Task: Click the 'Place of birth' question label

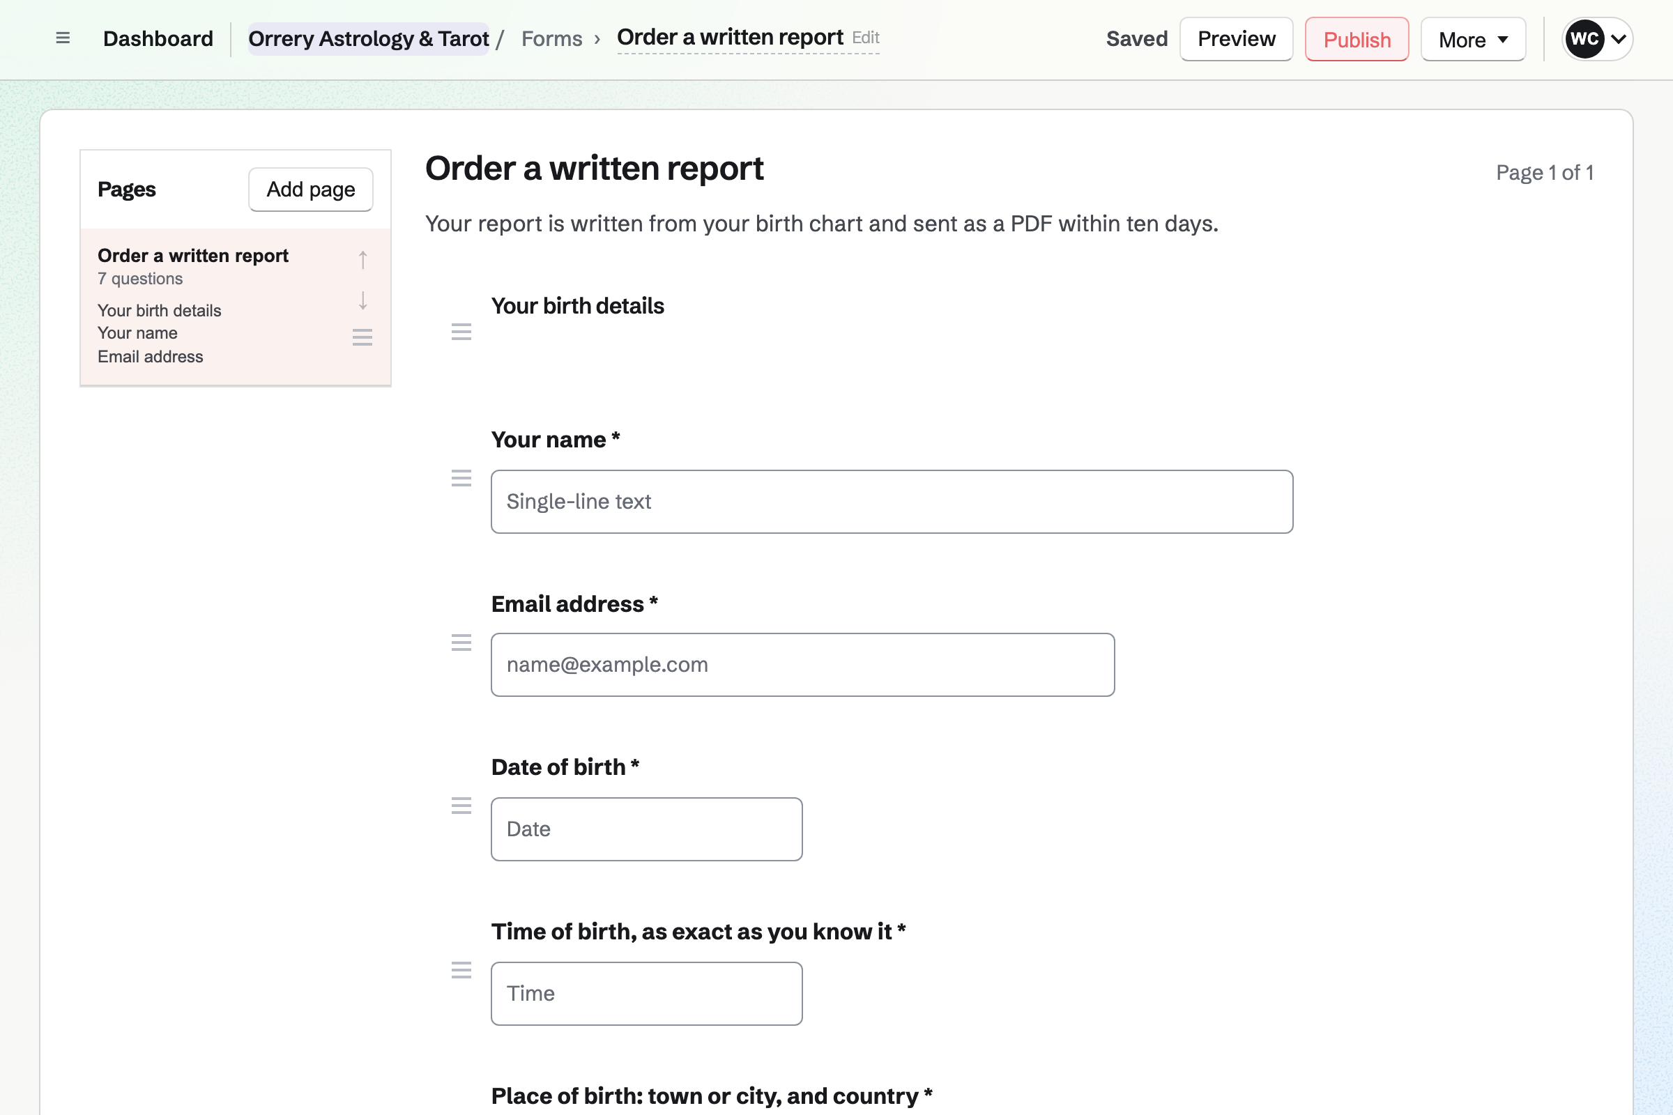Action: [712, 1095]
